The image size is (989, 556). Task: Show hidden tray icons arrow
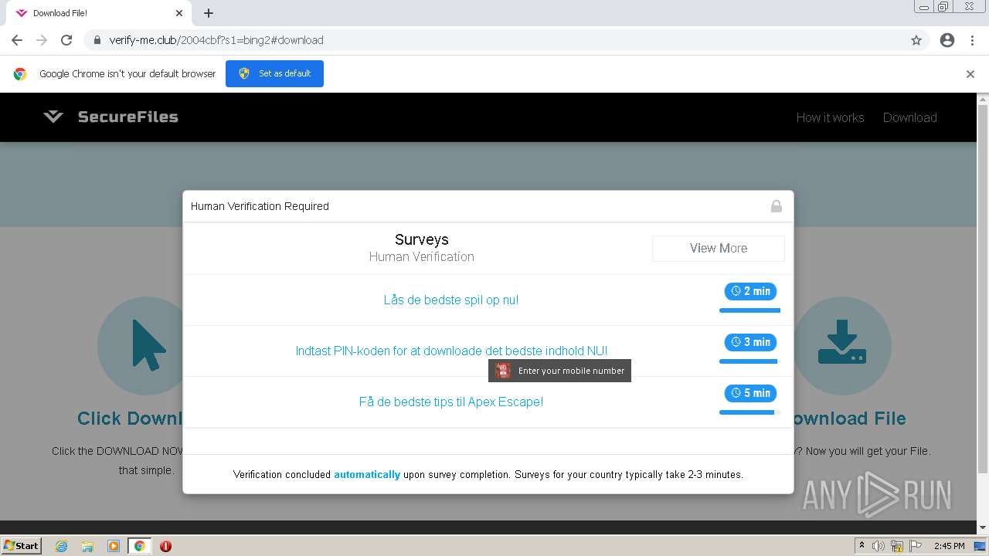coord(862,546)
